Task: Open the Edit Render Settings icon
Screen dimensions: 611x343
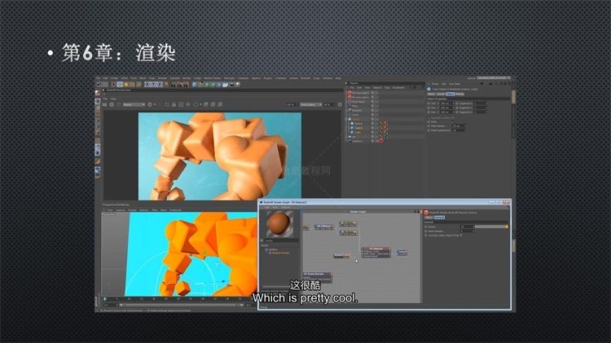Action: click(186, 85)
